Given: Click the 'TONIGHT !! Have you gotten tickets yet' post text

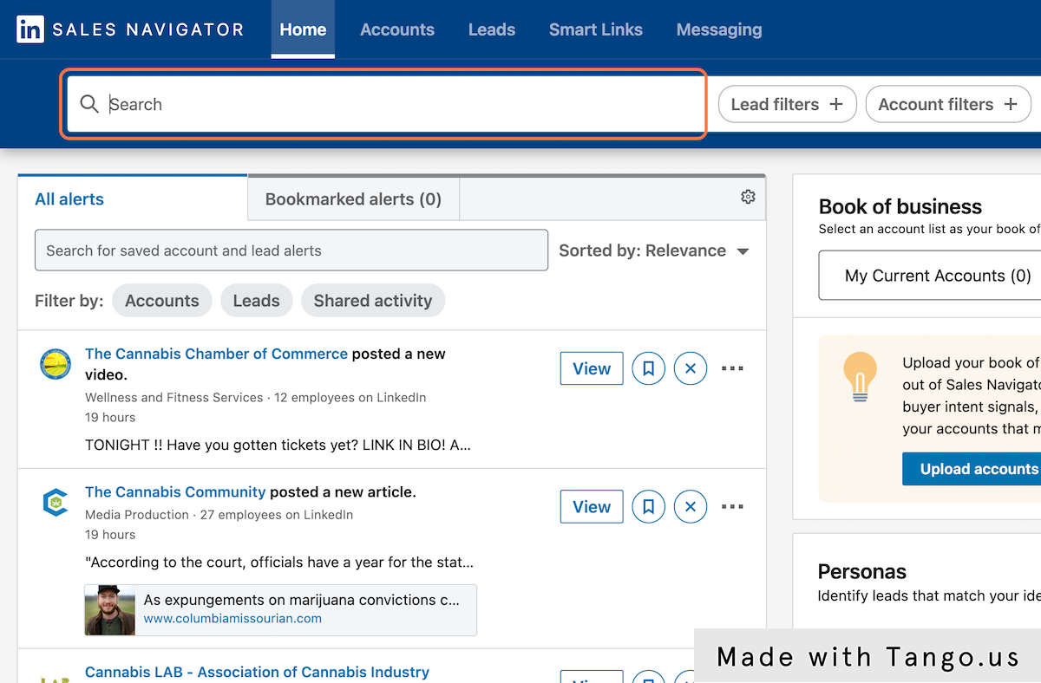Looking at the screenshot, I should coord(278,445).
